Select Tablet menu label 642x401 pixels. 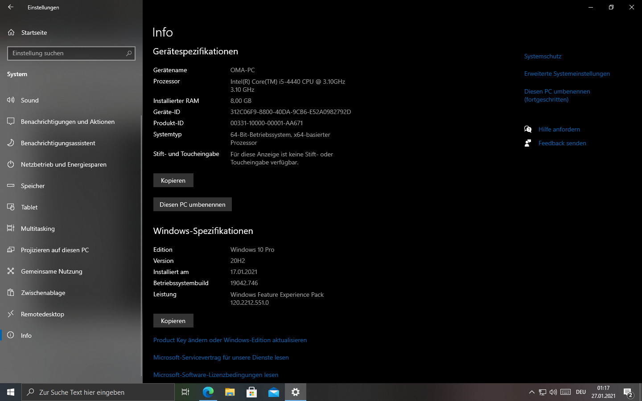click(29, 207)
